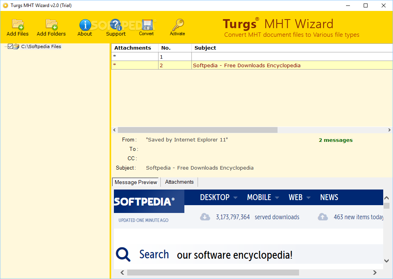The height and width of the screenshot is (279, 393).
Task: Click the message list horizontal scrollbar thumb
Action: pos(198,130)
